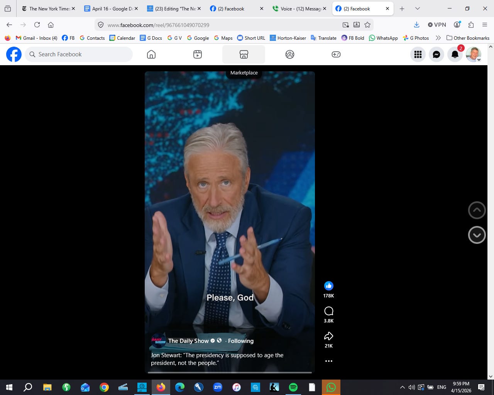Click the browser Home button
Viewport: 494px width, 395px height.
click(51, 25)
